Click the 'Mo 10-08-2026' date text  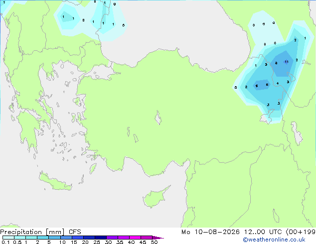210,232
